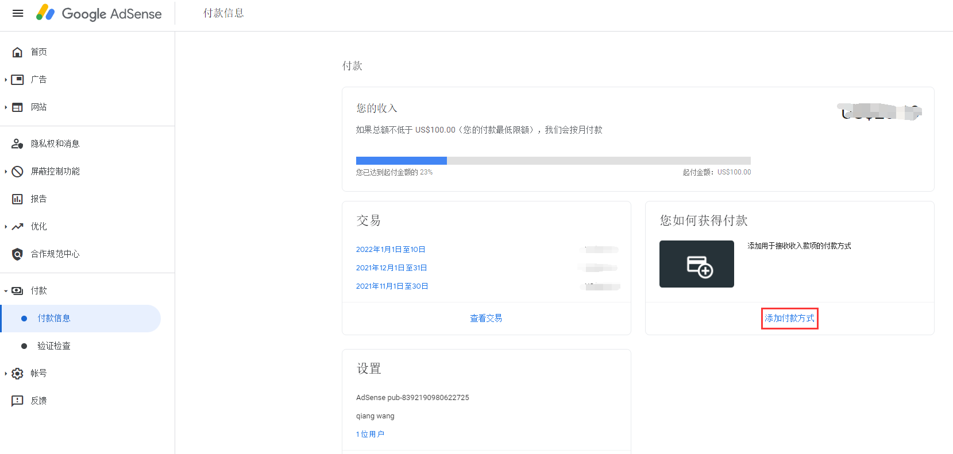953x454 pixels.
Task: Click the earnings threshold progress bar
Action: click(553, 161)
